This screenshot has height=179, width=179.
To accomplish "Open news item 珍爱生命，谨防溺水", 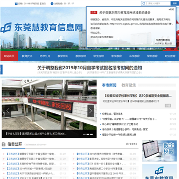I will (x=112, y=114).
